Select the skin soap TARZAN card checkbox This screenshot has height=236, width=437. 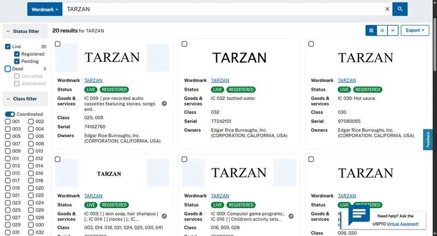pyautogui.click(x=57, y=159)
